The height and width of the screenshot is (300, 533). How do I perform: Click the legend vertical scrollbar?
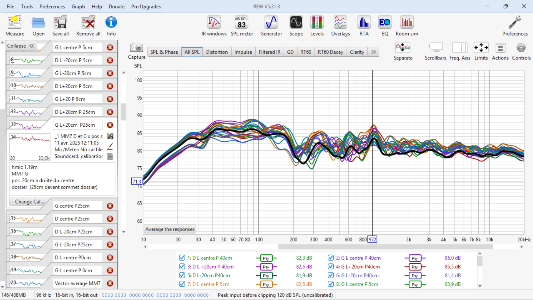[480, 261]
